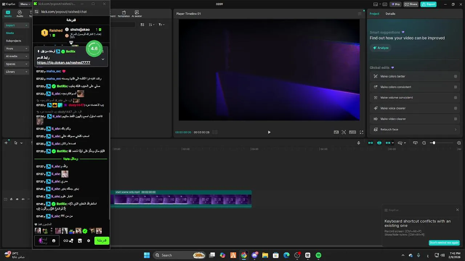Viewport: 465px width, 261px height.
Task: Open the tip.dokan.sa/rashed7777 link in chat
Action: coord(64,63)
